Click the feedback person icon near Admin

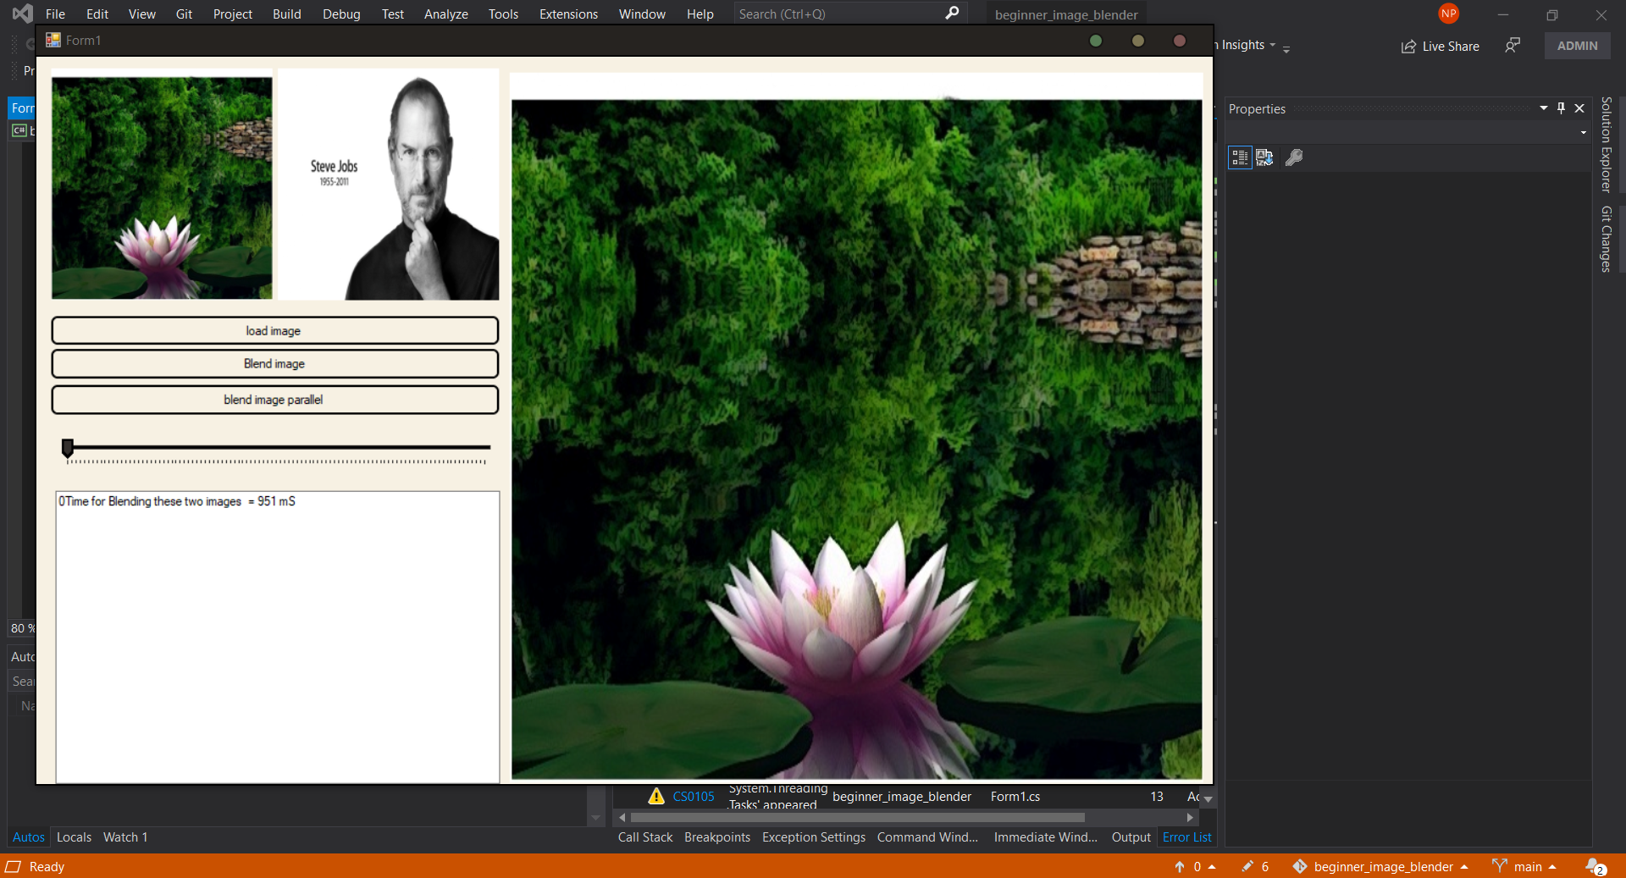click(1513, 46)
